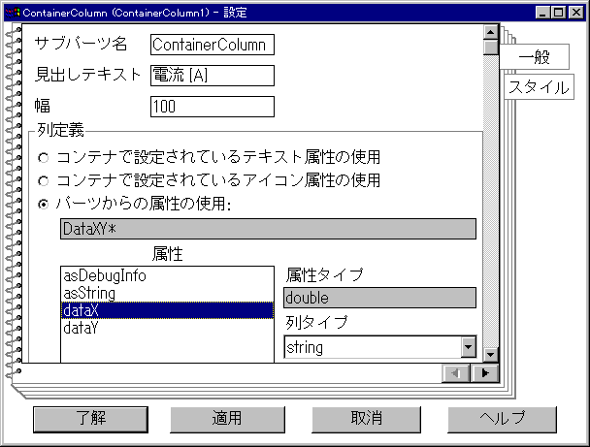Click the vertical scrollbar thumb

[x=490, y=48]
